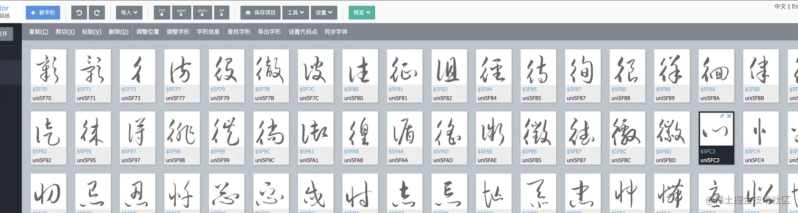798x213 pixels.
Task: Export font as TTF
Action: (x=161, y=12)
